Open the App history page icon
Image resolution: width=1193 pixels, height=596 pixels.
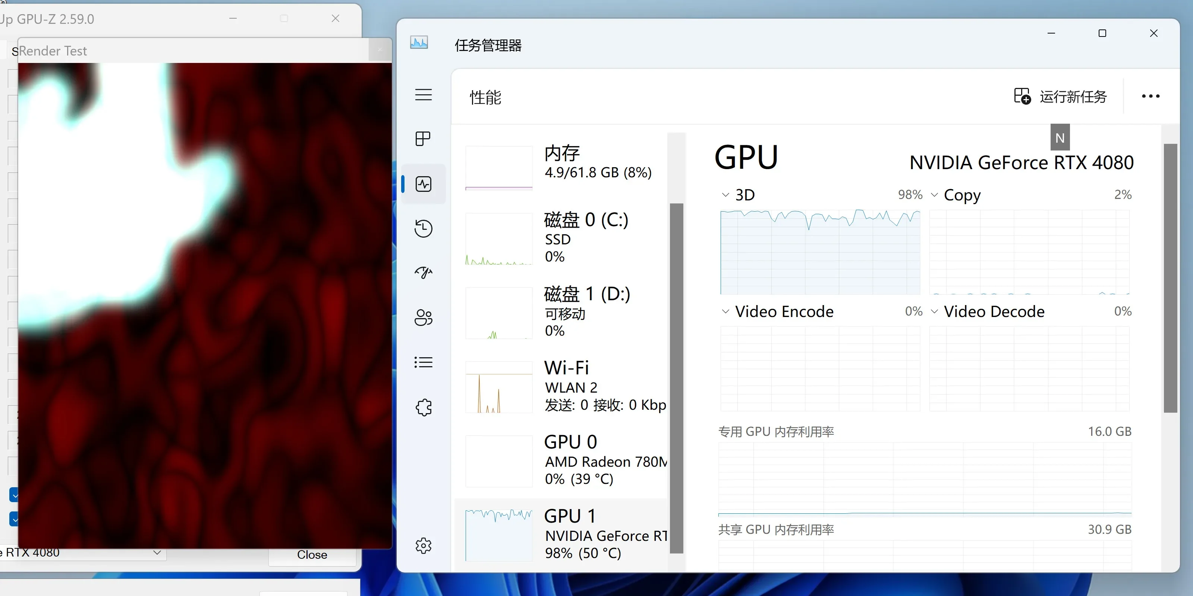[x=423, y=228]
